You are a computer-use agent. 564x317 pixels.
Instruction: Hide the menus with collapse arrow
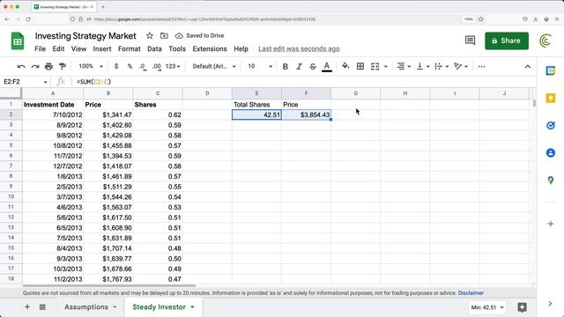[x=527, y=67]
